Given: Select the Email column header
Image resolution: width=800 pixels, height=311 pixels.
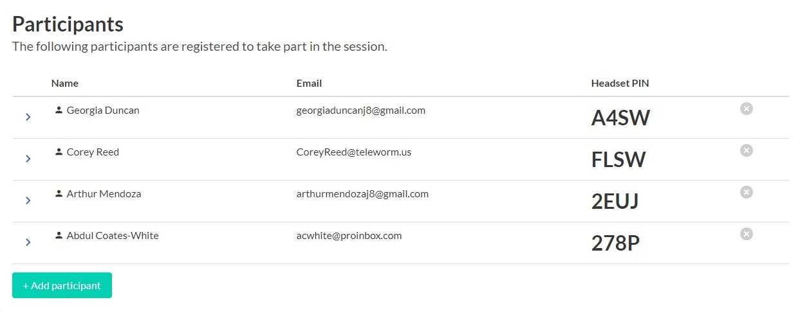Looking at the screenshot, I should pyautogui.click(x=309, y=83).
